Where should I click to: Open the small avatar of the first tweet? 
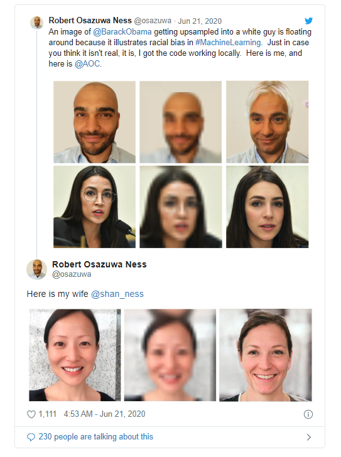click(36, 23)
